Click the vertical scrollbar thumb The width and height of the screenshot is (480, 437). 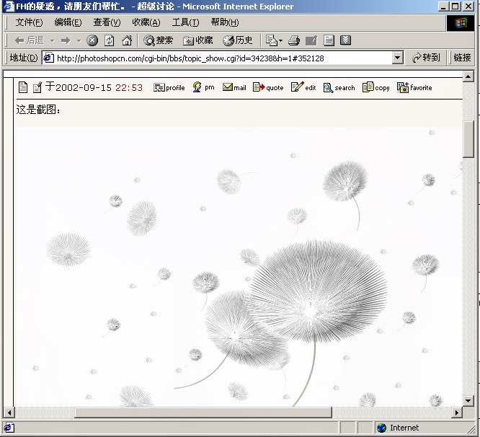click(468, 139)
